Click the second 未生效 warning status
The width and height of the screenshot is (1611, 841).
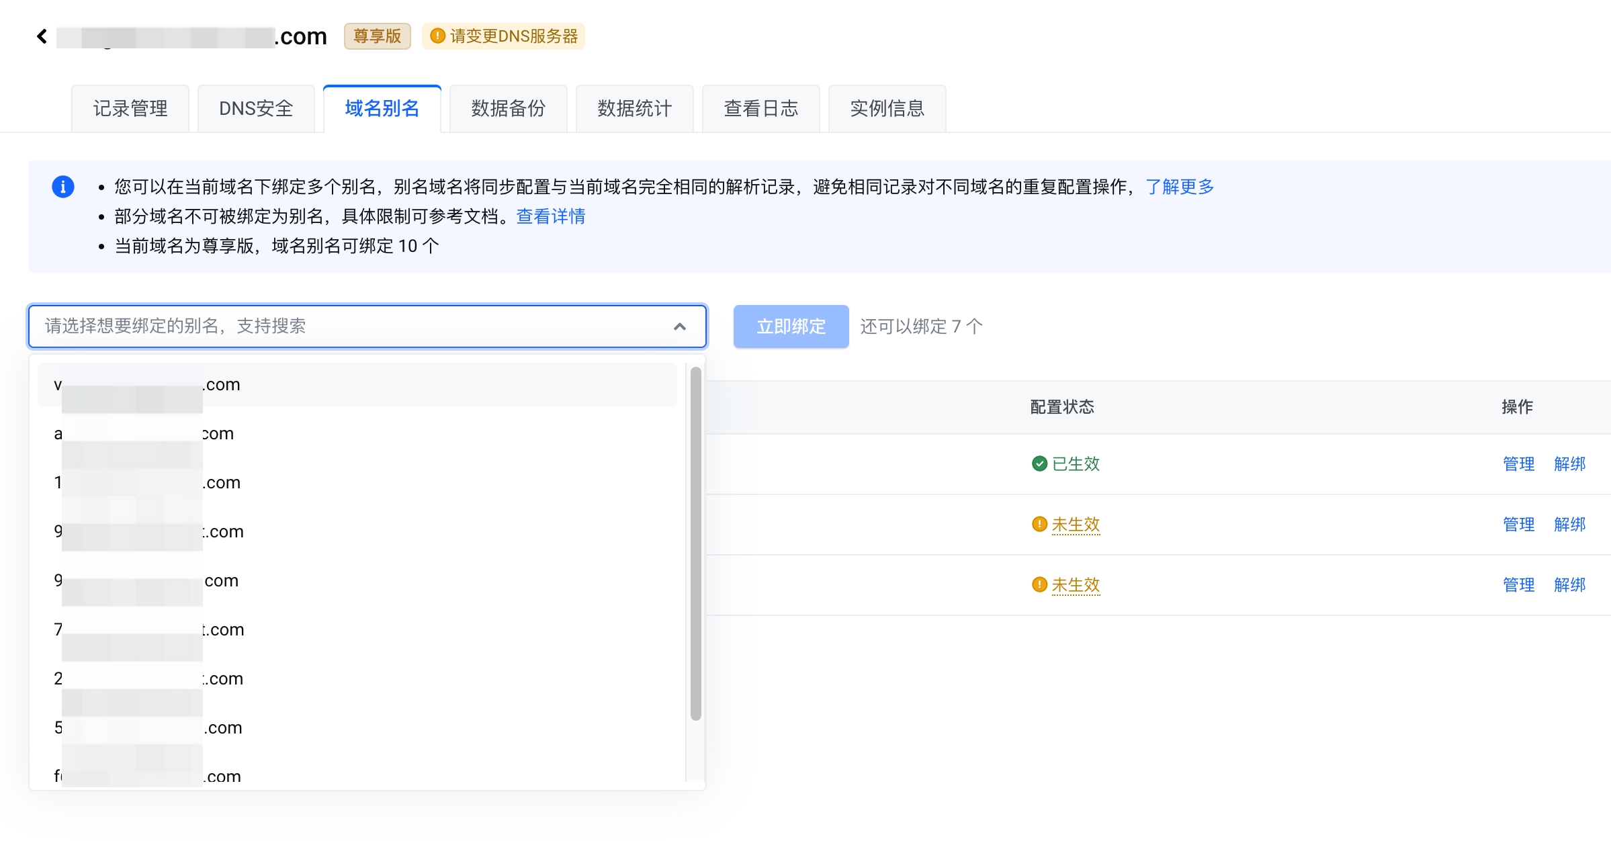point(1075,585)
